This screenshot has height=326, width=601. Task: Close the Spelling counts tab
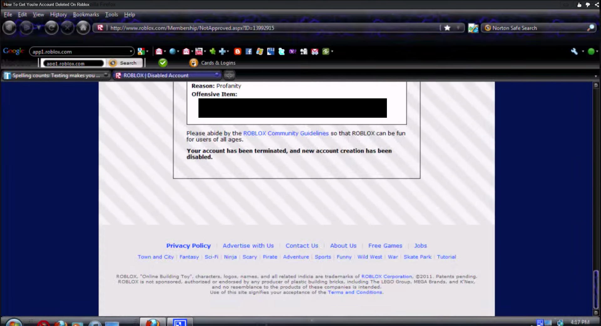point(106,75)
